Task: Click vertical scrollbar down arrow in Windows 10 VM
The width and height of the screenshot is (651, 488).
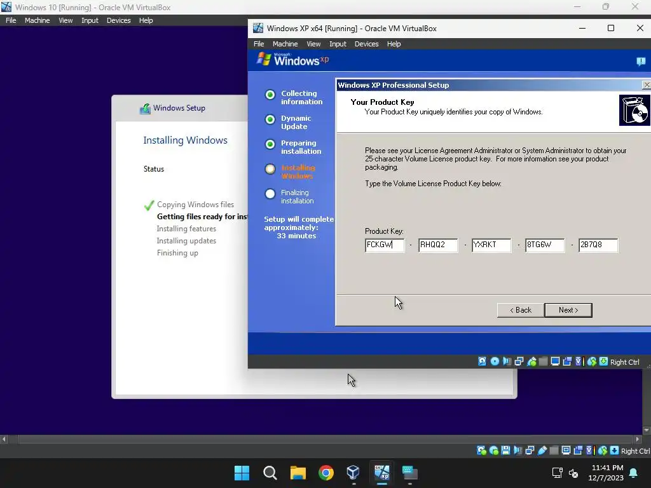Action: click(x=646, y=430)
